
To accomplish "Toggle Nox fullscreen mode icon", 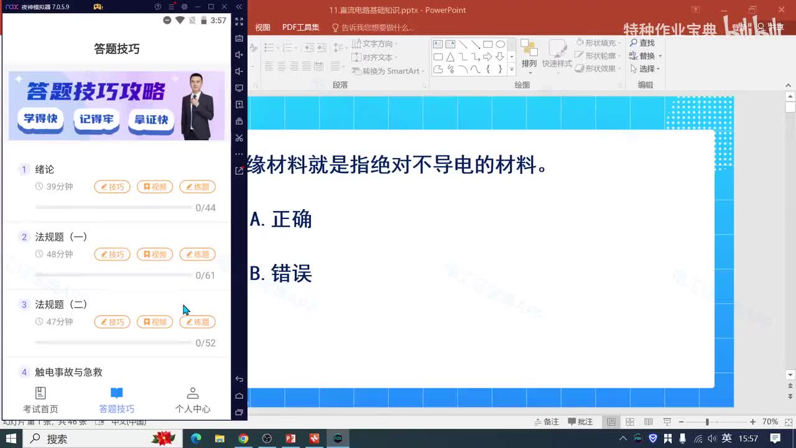I will [x=239, y=21].
